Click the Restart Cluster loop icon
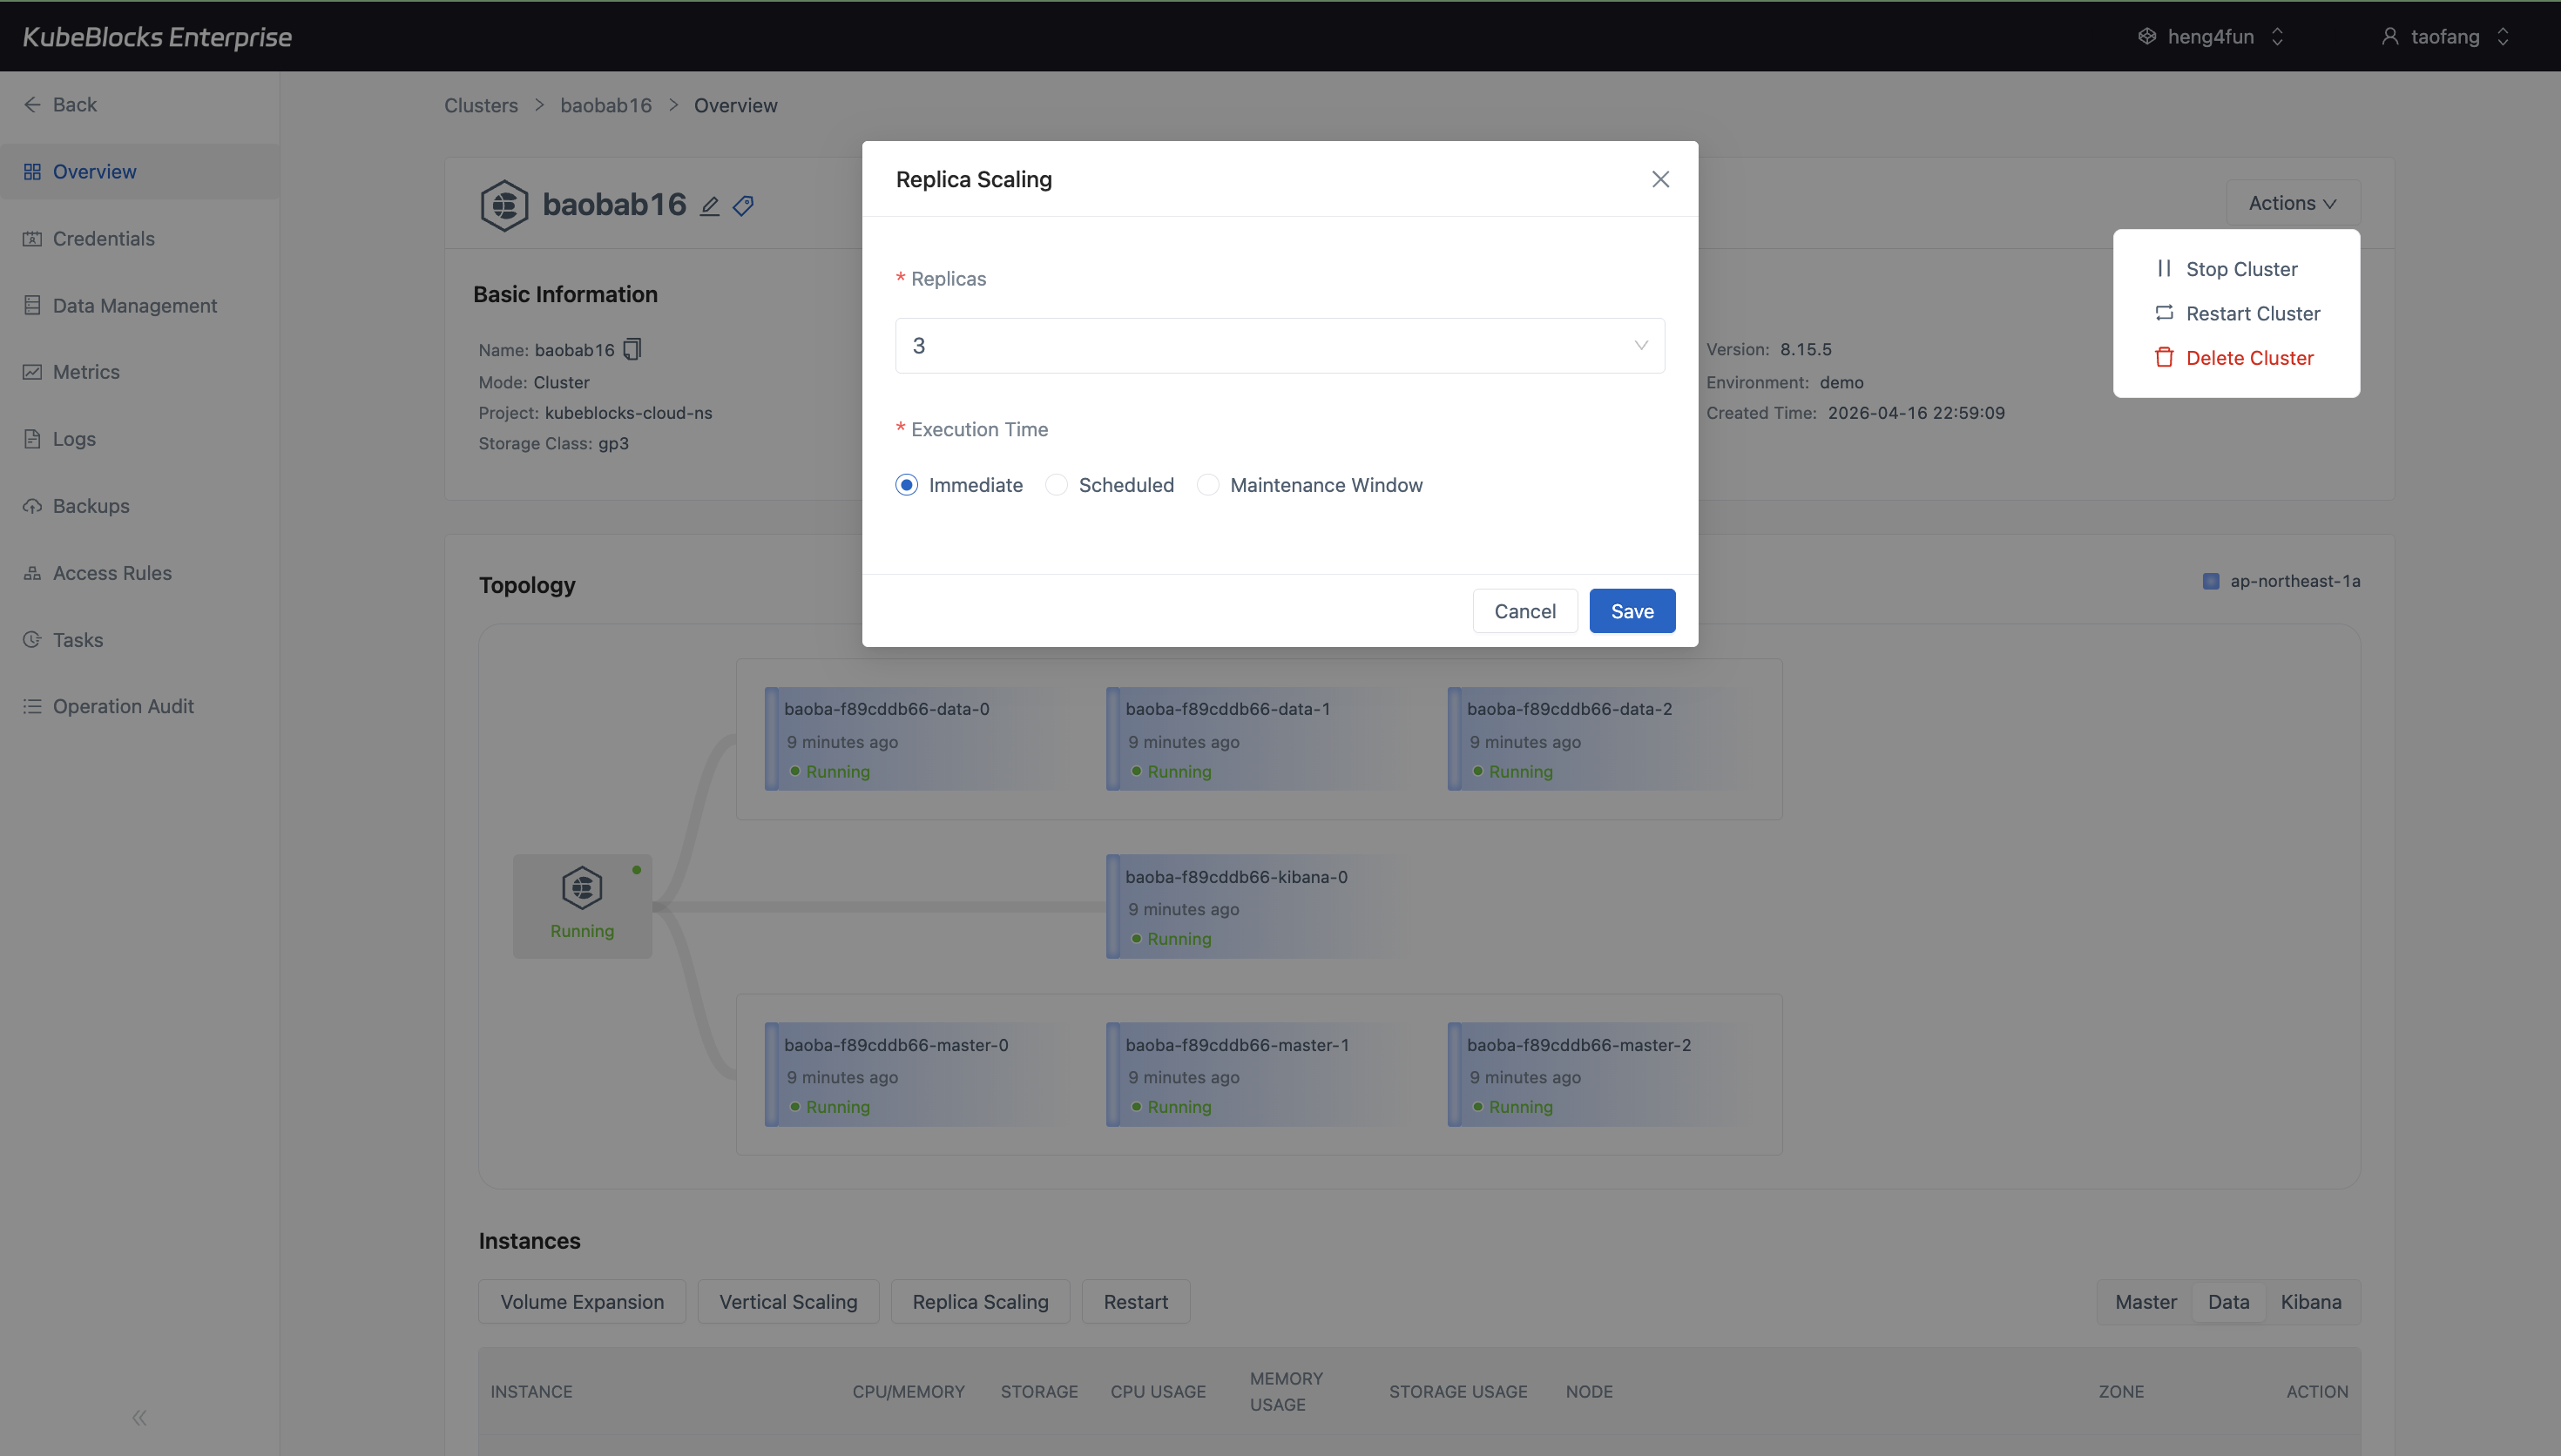 (2164, 313)
